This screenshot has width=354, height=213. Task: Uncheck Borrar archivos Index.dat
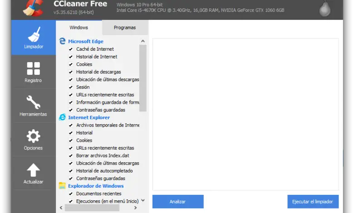[x=71, y=155]
